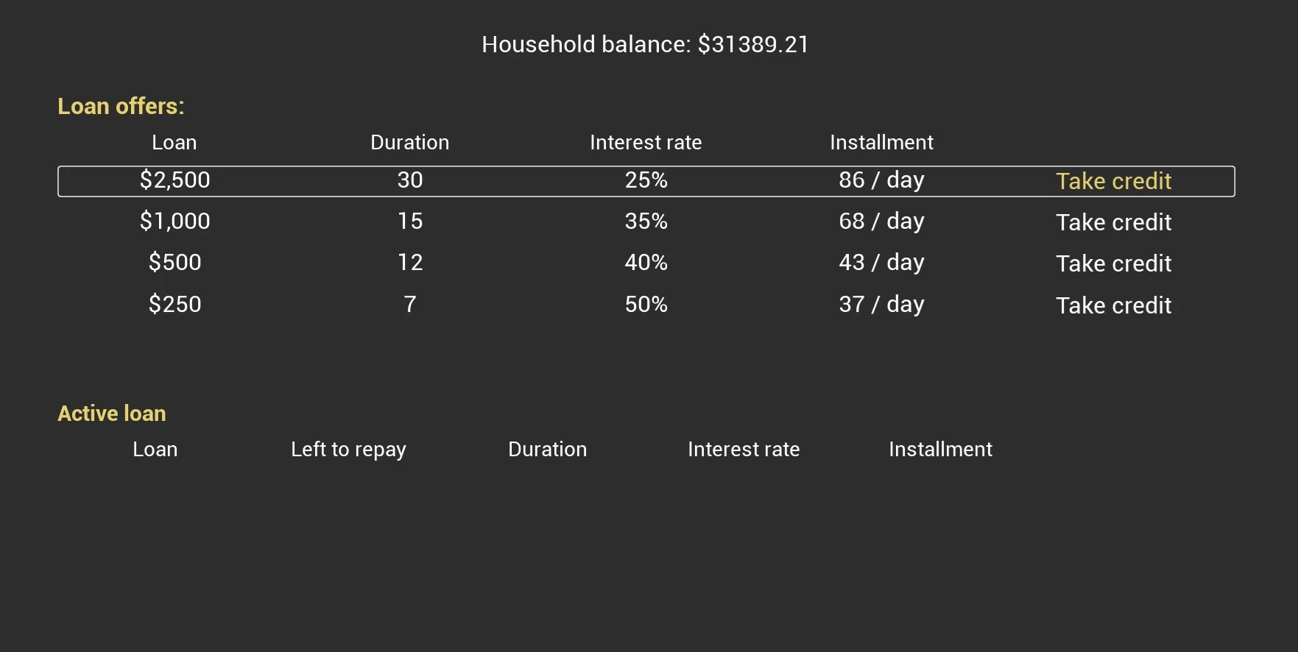Click the 37 / day installment value
Image resolution: width=1298 pixels, height=652 pixels.
pyautogui.click(x=881, y=304)
